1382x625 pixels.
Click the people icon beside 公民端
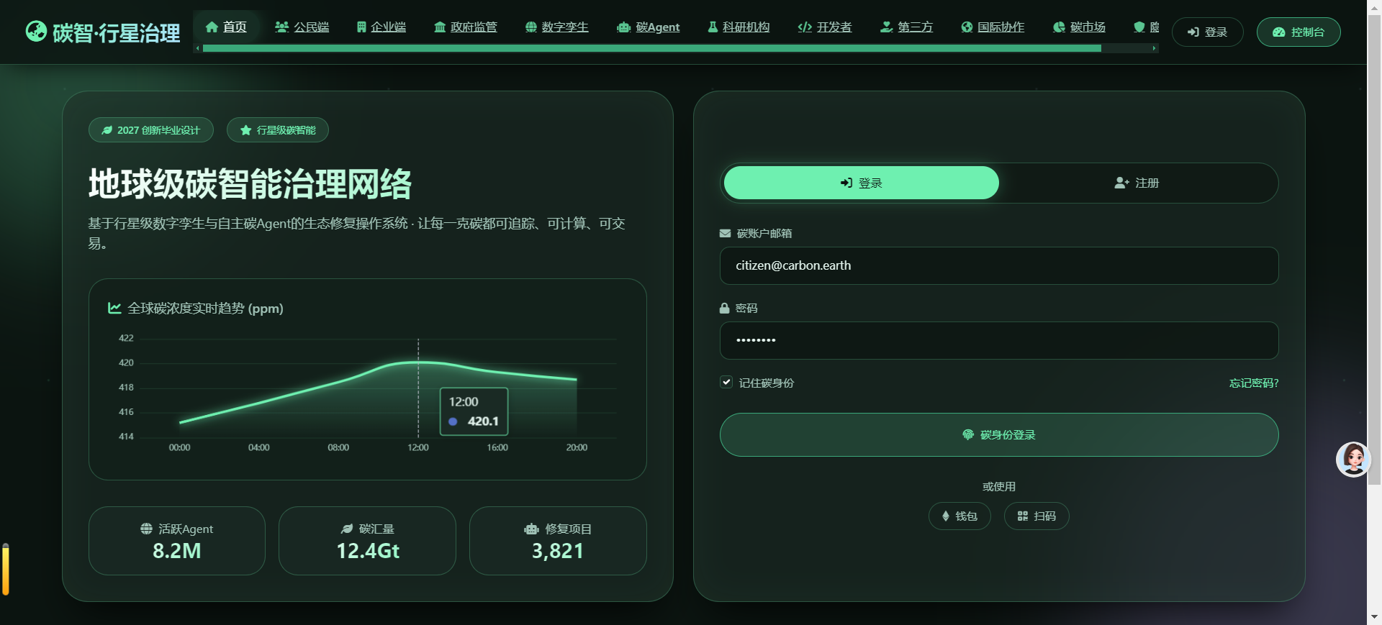click(281, 27)
